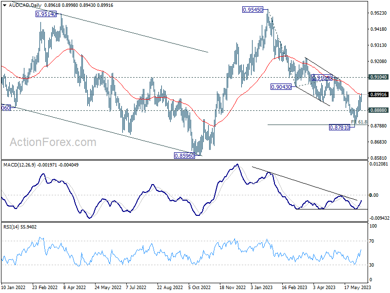This screenshot has height=293, width=390.
Task: Click the 3 Jan 2023 date label
Action: click(261, 288)
